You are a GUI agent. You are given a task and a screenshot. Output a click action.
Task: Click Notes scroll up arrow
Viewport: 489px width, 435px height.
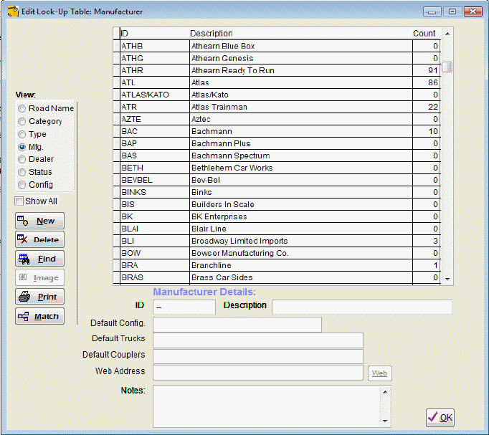pyautogui.click(x=385, y=392)
